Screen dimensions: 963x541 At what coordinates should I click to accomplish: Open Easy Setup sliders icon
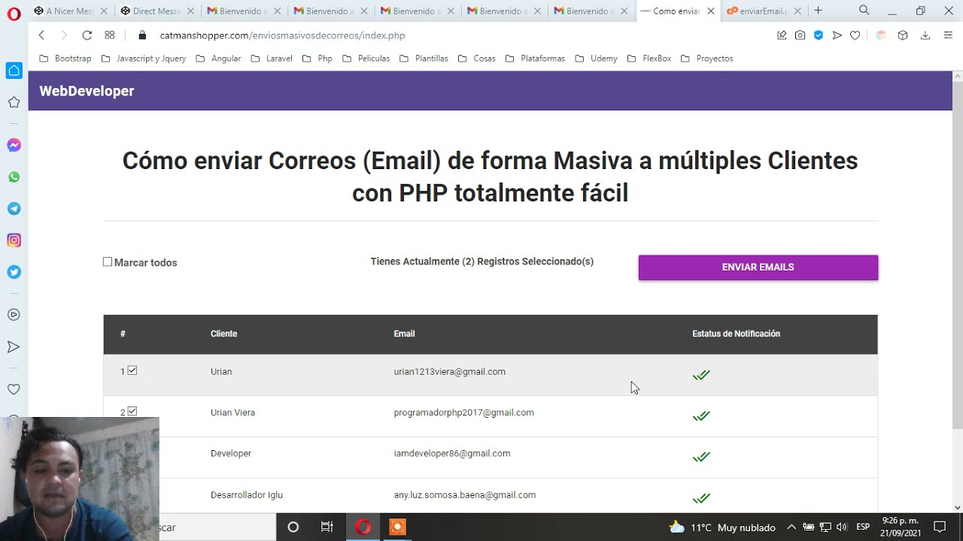pyautogui.click(x=947, y=35)
